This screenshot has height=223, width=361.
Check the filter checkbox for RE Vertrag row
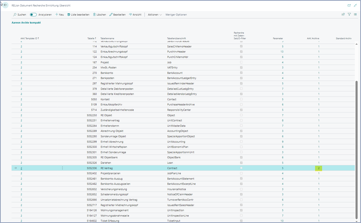[x=241, y=168]
